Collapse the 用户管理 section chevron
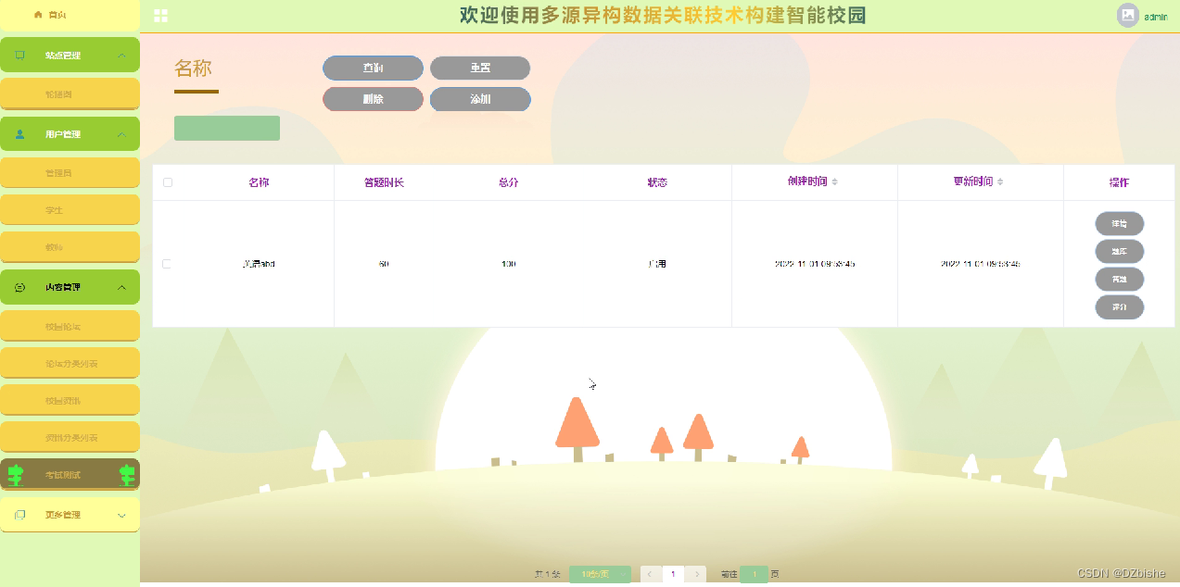 [121, 134]
